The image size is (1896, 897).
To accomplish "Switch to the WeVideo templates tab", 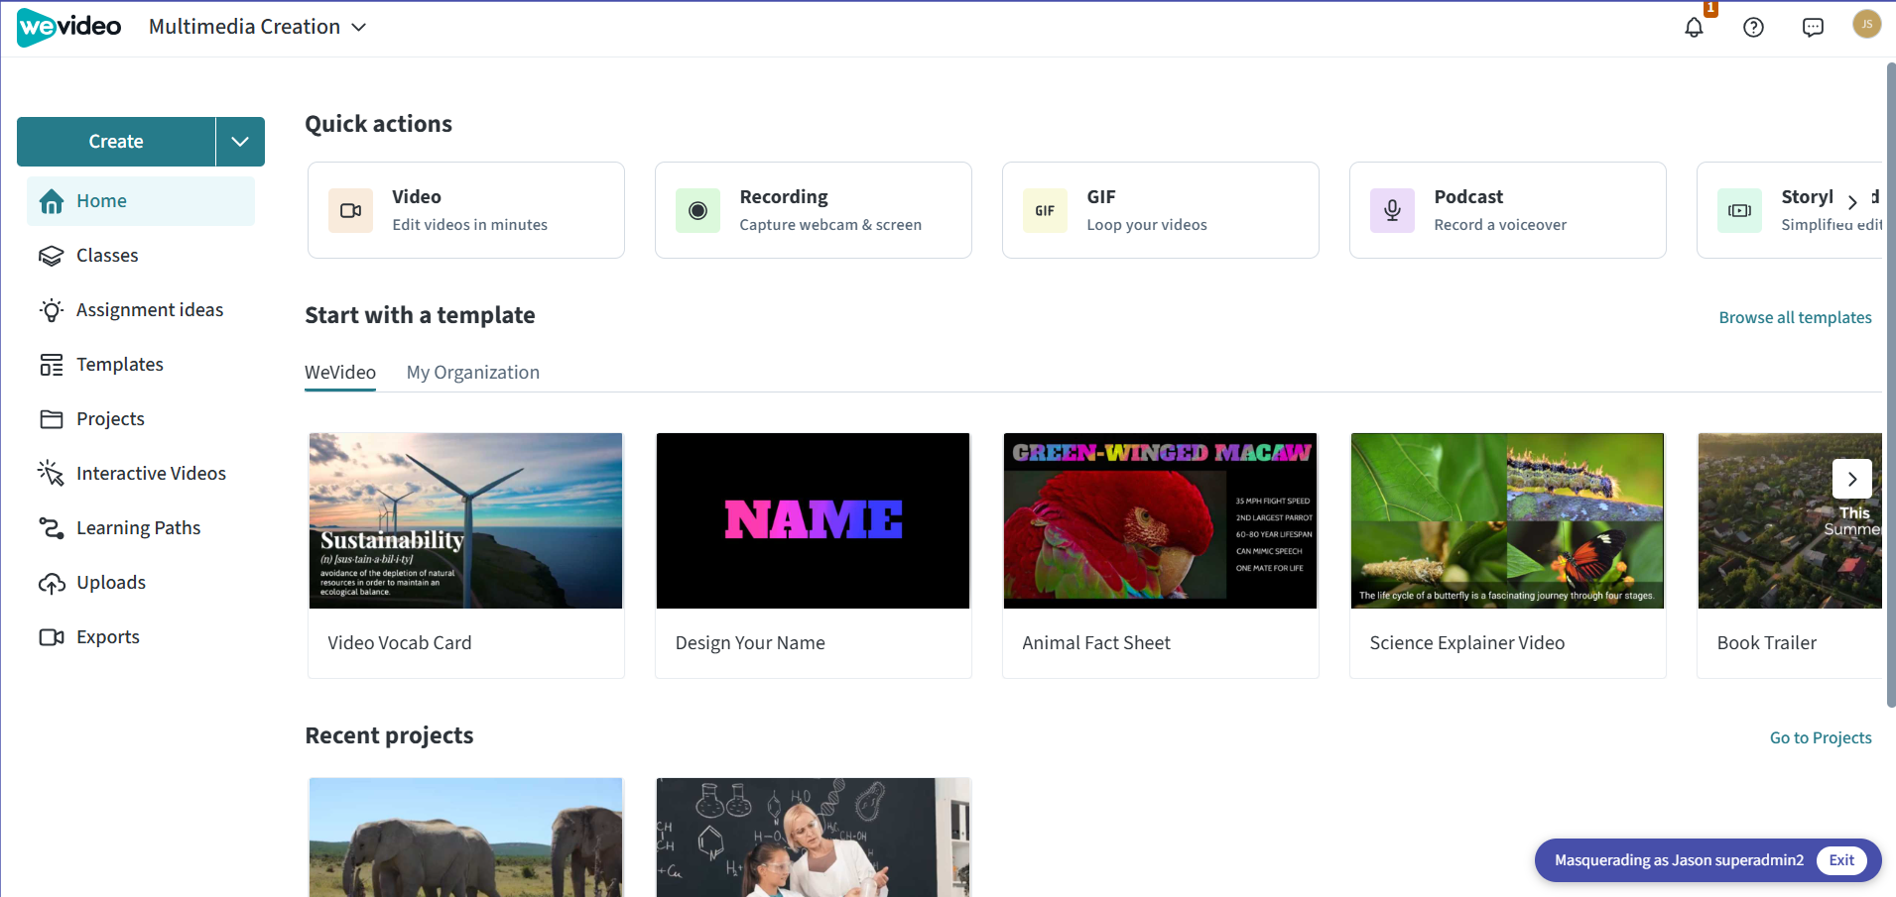I will pyautogui.click(x=340, y=373).
